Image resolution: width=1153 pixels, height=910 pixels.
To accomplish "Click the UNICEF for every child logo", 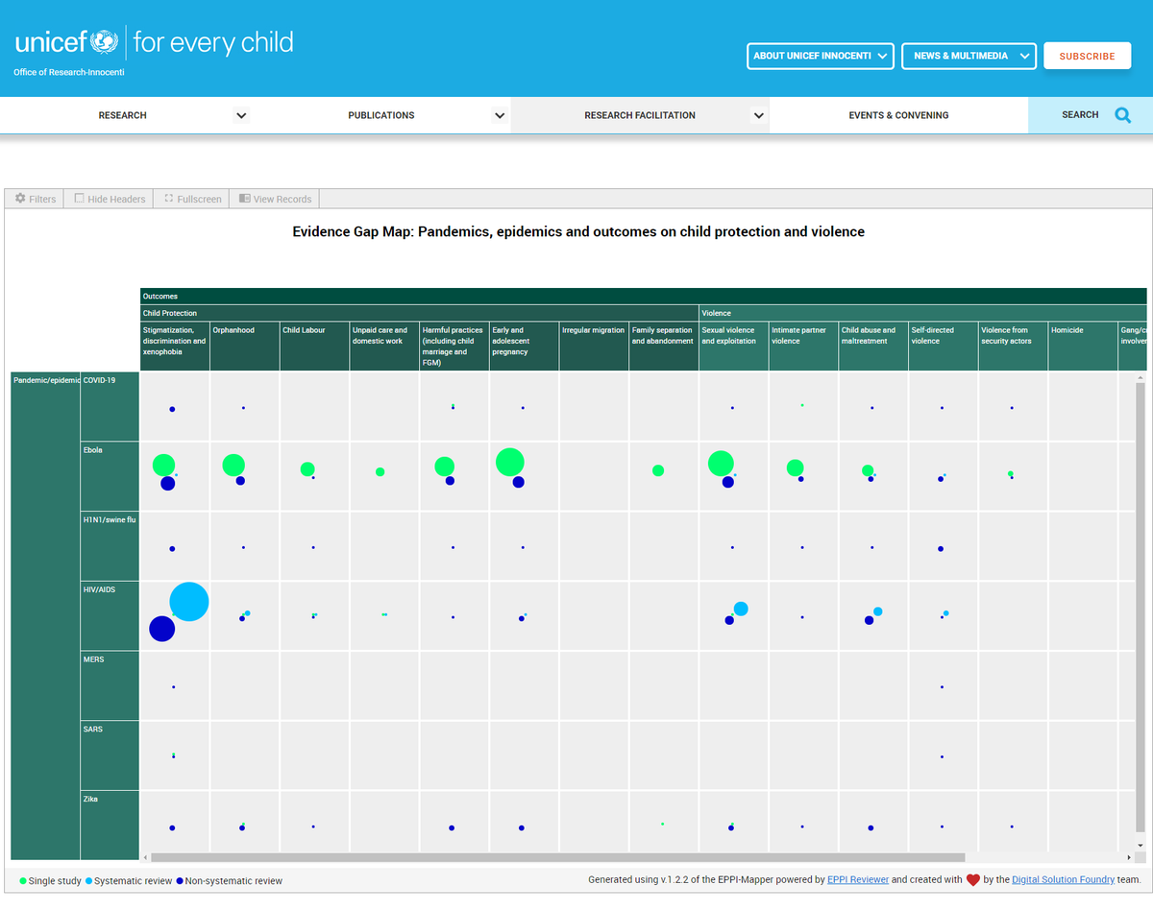I will [x=154, y=42].
